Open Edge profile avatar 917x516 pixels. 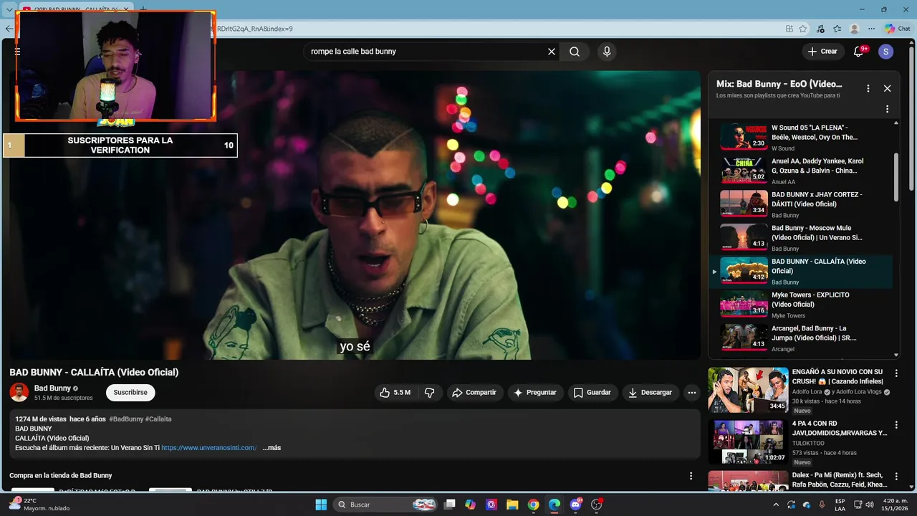(x=854, y=29)
